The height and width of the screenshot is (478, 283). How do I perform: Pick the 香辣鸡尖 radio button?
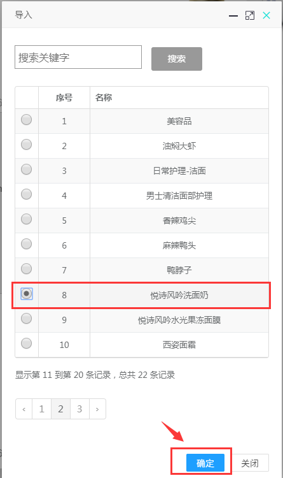(27, 219)
